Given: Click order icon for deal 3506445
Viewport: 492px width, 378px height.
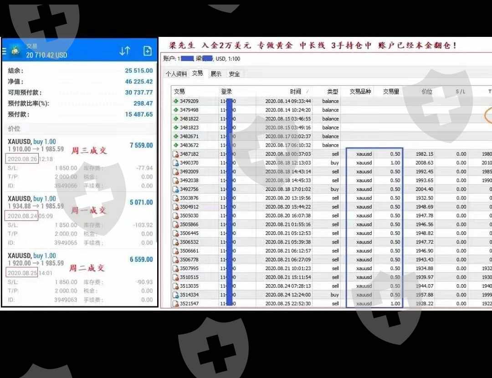Looking at the screenshot, I should coord(176,233).
